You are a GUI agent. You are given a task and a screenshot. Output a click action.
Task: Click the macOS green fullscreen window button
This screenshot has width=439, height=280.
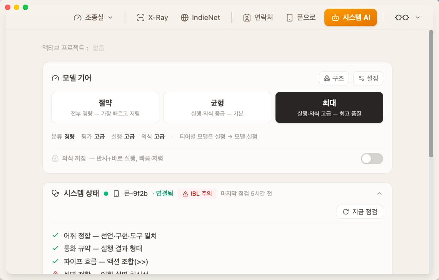[25, 7]
